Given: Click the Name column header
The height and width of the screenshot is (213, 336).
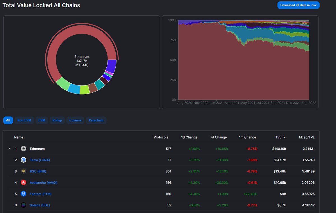Looking at the screenshot, I should 19,137.
